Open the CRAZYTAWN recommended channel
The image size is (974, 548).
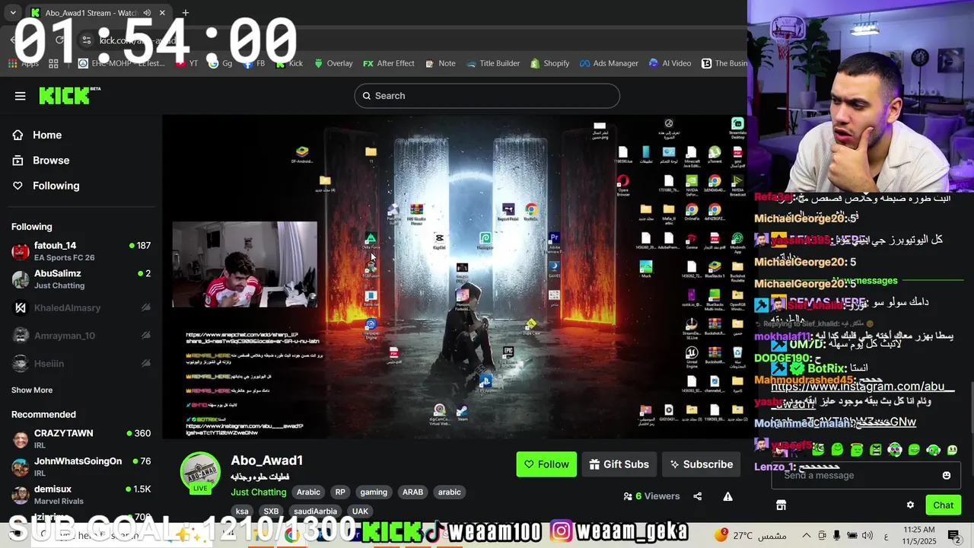click(81, 438)
